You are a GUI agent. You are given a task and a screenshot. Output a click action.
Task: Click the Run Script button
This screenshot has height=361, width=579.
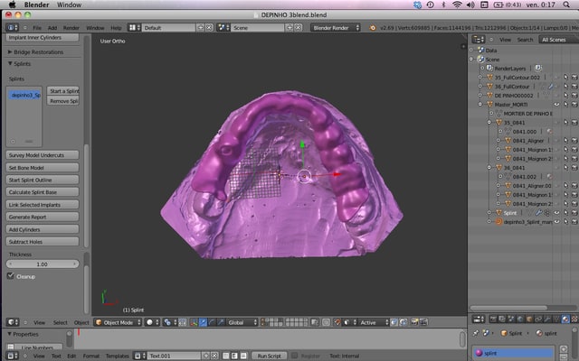[270, 356]
